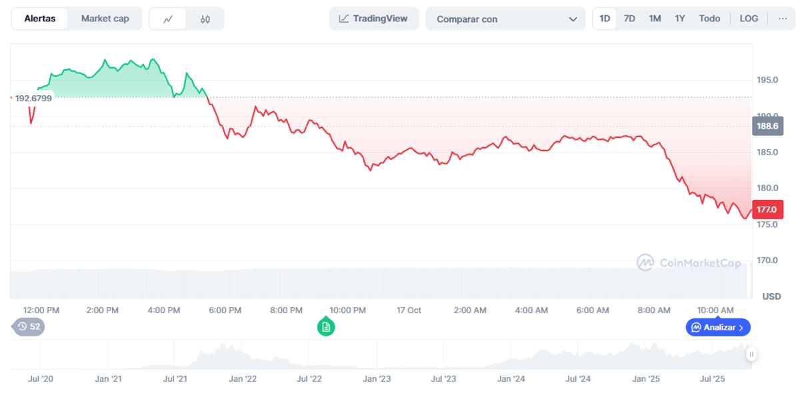
Task: Click Jul '20 on the range timeline
Action: click(x=41, y=378)
